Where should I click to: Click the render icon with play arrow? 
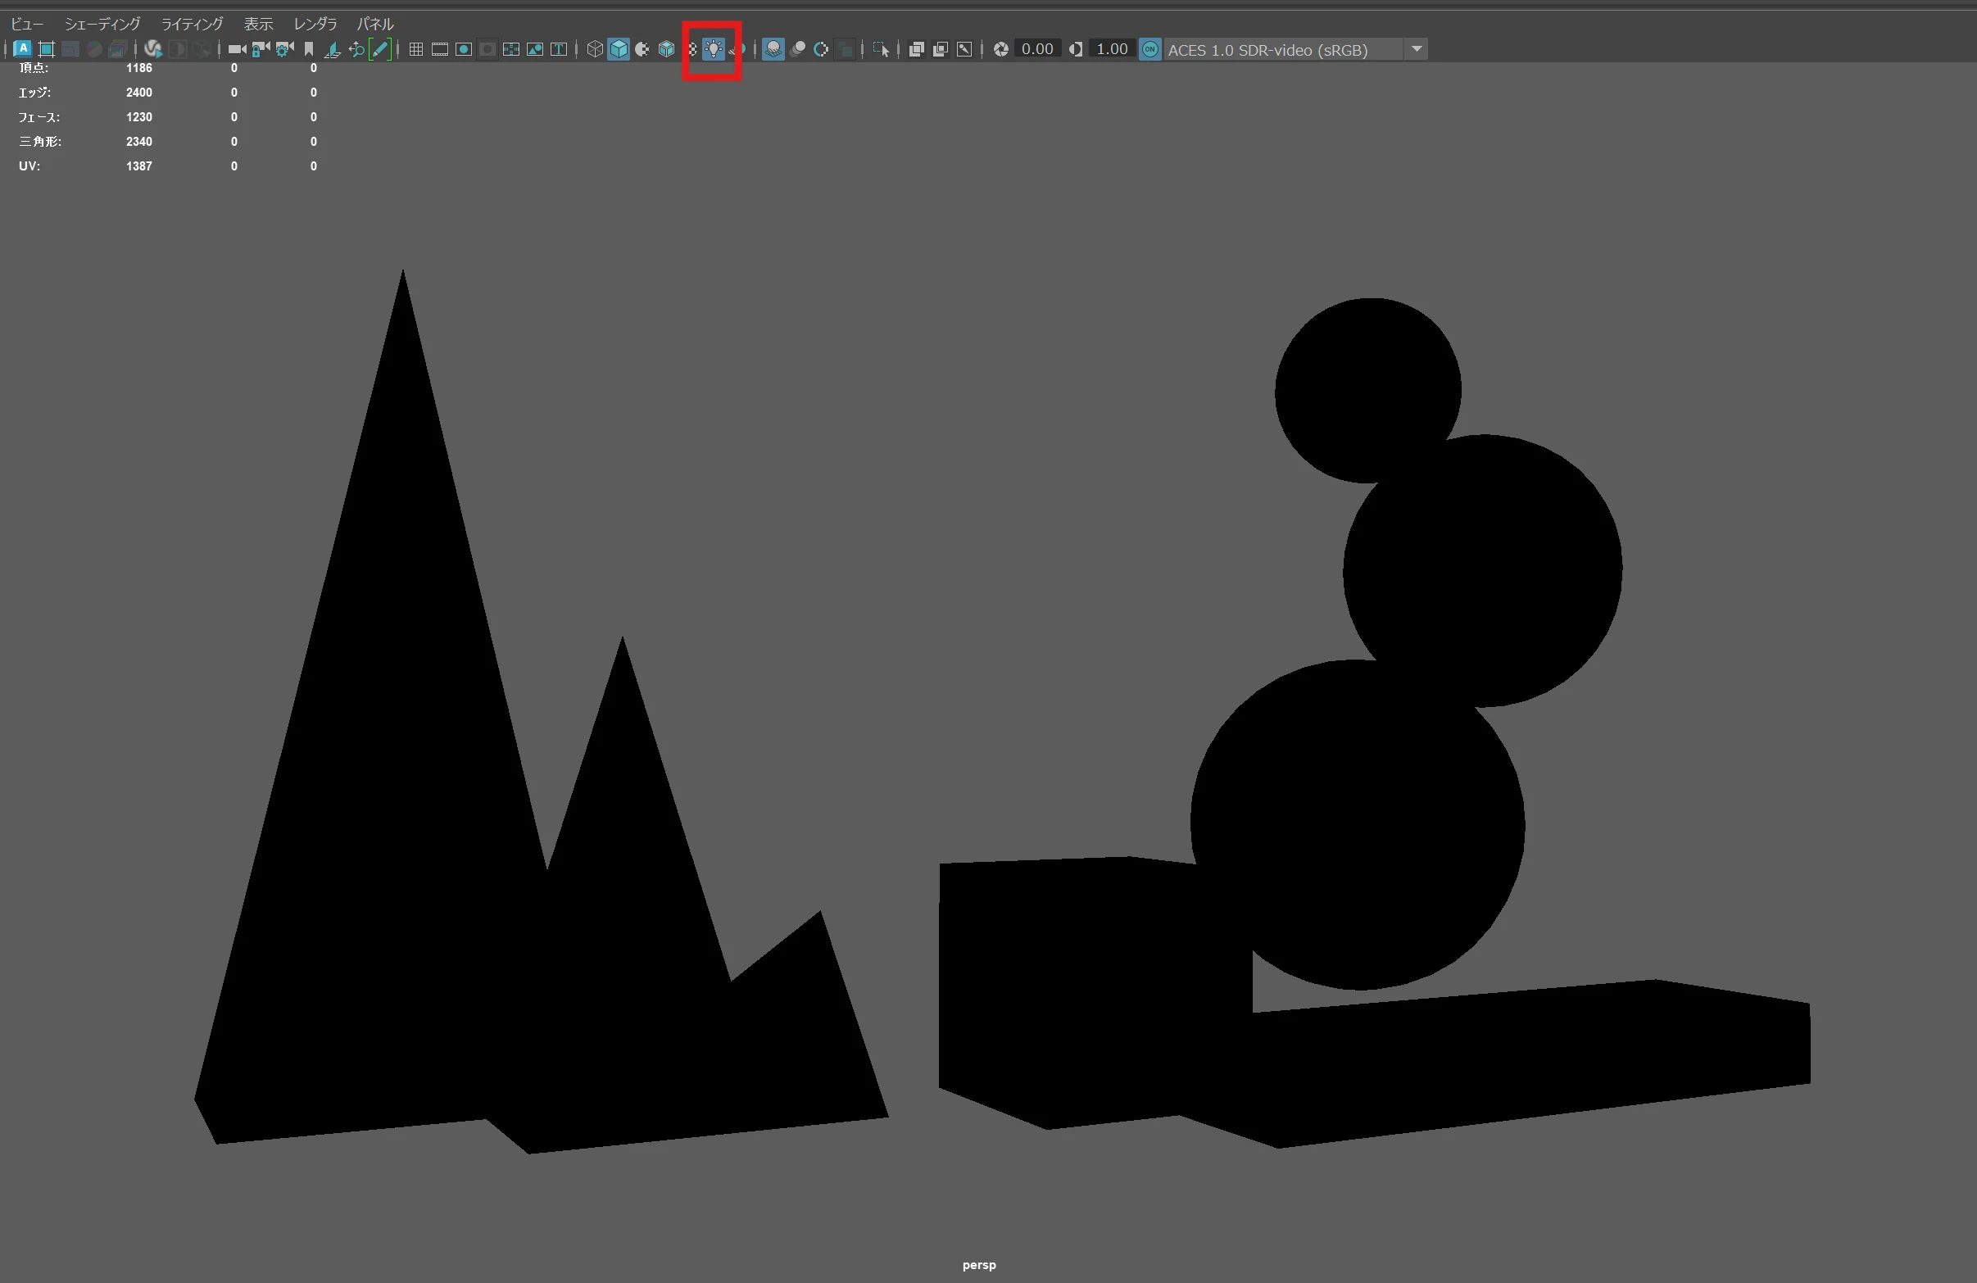click(x=153, y=49)
